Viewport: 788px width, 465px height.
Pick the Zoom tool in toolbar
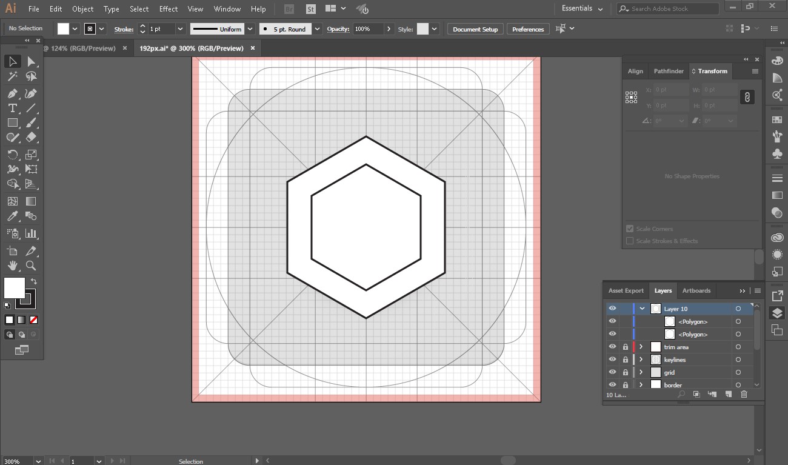click(31, 266)
